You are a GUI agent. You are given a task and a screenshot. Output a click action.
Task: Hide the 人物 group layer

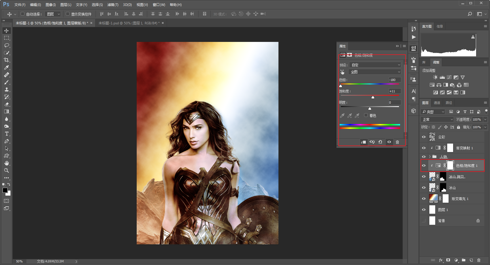point(424,157)
